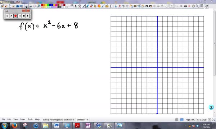Screen dimensions: 216x129
Task: Choose the Highlighter tool
Action: (87, 6)
